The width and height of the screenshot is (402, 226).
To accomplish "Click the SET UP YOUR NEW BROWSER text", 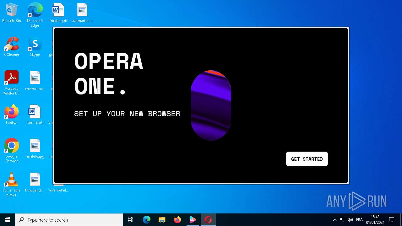I will pyautogui.click(x=127, y=114).
